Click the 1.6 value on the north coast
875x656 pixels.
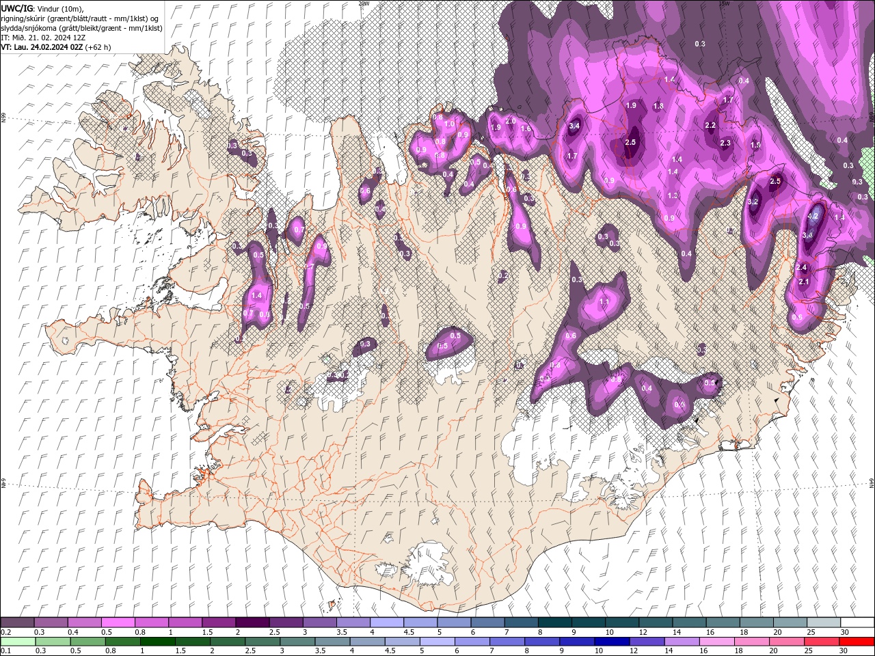(526, 128)
